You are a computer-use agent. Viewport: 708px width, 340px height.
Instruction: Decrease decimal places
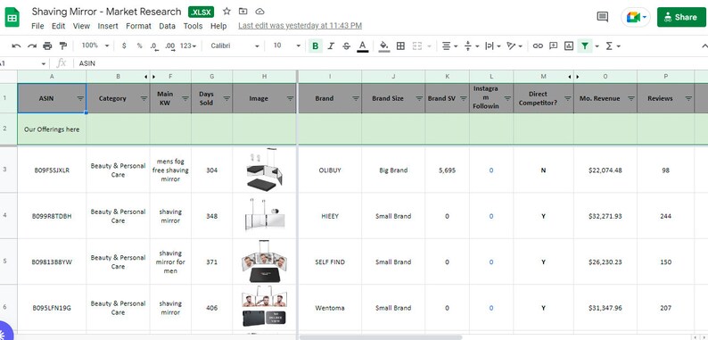coord(154,46)
